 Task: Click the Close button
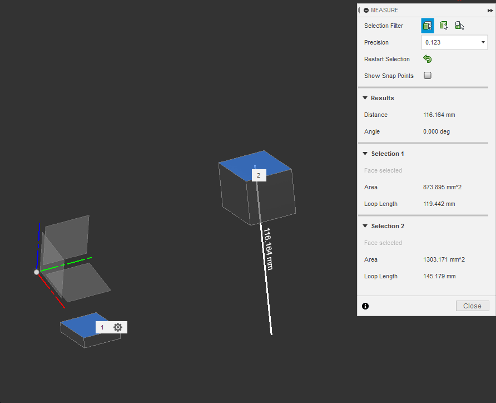[472, 306]
